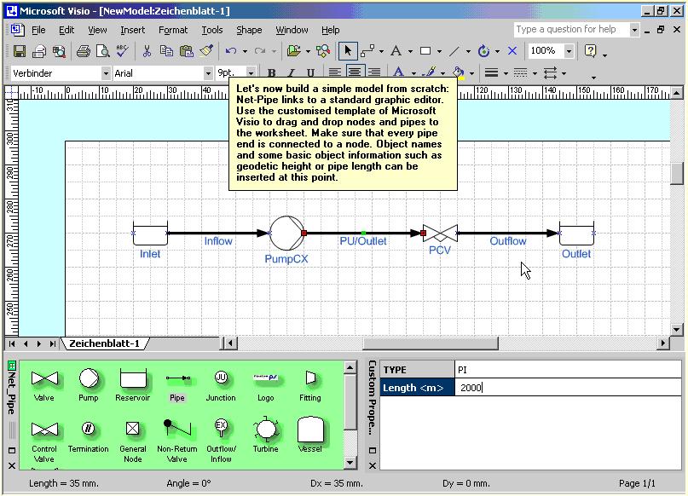Open the fill color bucket control
688x496 pixels.
459,72
